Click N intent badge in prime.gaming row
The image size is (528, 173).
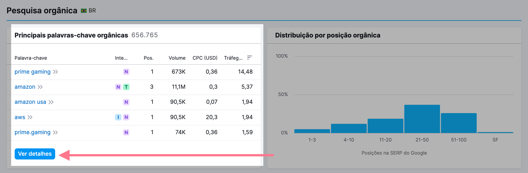point(126,132)
